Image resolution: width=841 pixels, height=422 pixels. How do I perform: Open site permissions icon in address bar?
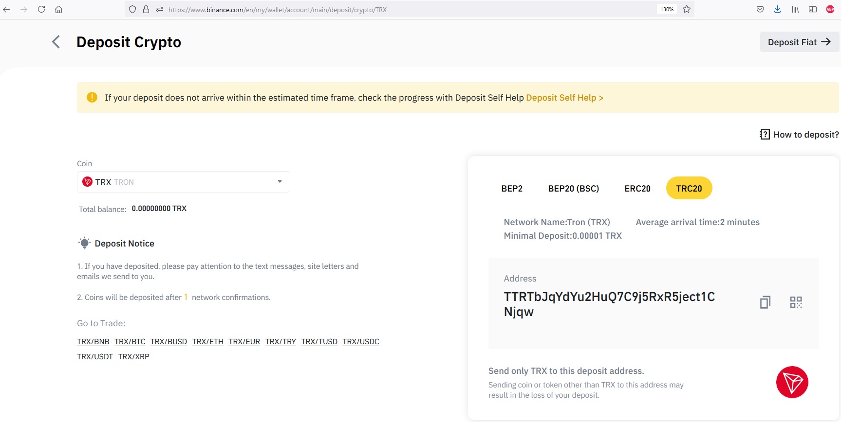point(159,9)
